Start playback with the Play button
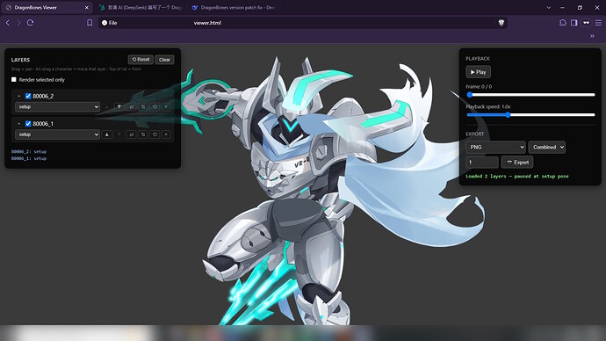The width and height of the screenshot is (606, 341). [478, 72]
